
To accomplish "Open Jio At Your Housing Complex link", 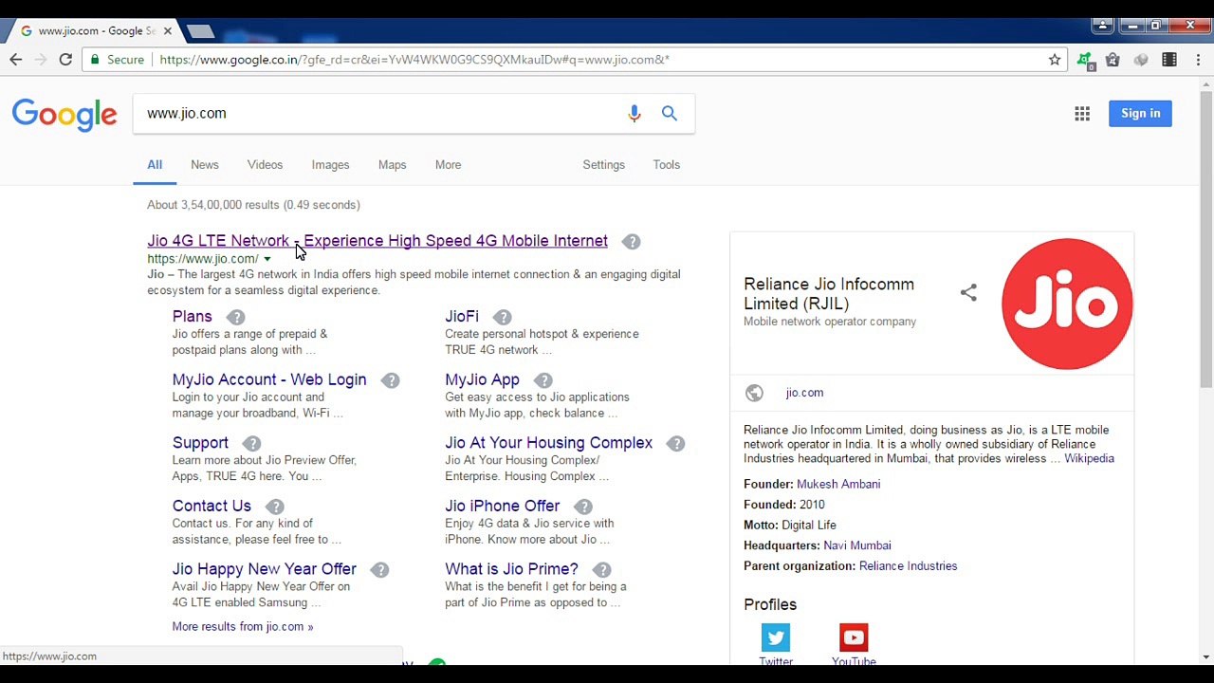I will 548,443.
